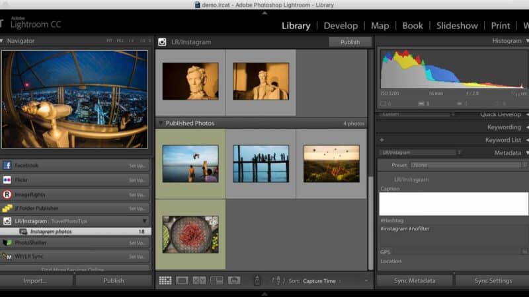This screenshot has width=529, height=297.
Task: Collapse the Metadata panel
Action: (x=527, y=153)
